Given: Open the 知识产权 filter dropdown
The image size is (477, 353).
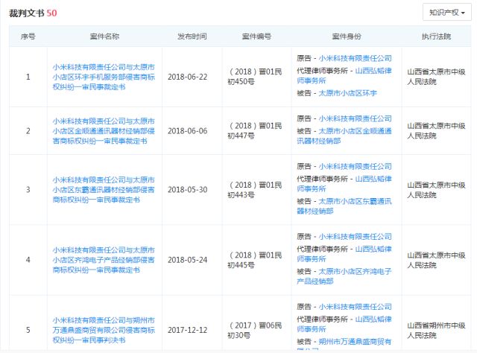Looking at the screenshot, I should pos(447,13).
